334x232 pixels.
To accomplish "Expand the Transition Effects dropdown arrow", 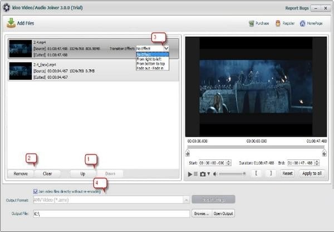I will [166, 49].
